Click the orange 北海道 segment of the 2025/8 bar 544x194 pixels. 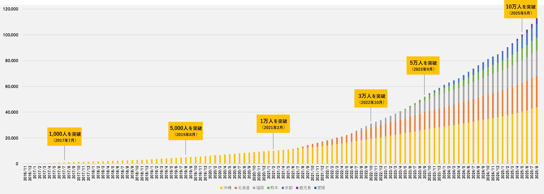point(537,92)
